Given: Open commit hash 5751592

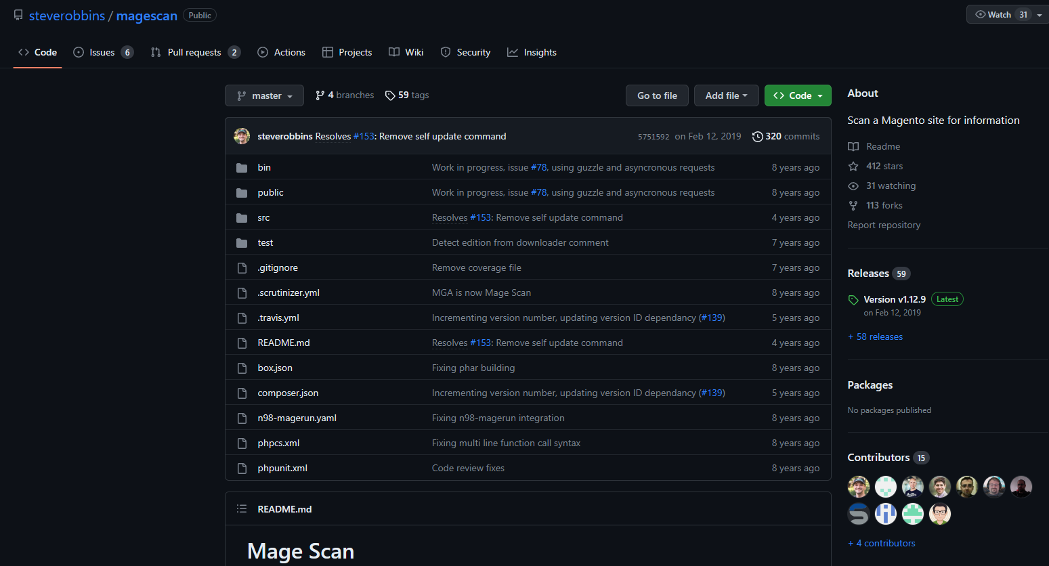Looking at the screenshot, I should click(x=654, y=137).
